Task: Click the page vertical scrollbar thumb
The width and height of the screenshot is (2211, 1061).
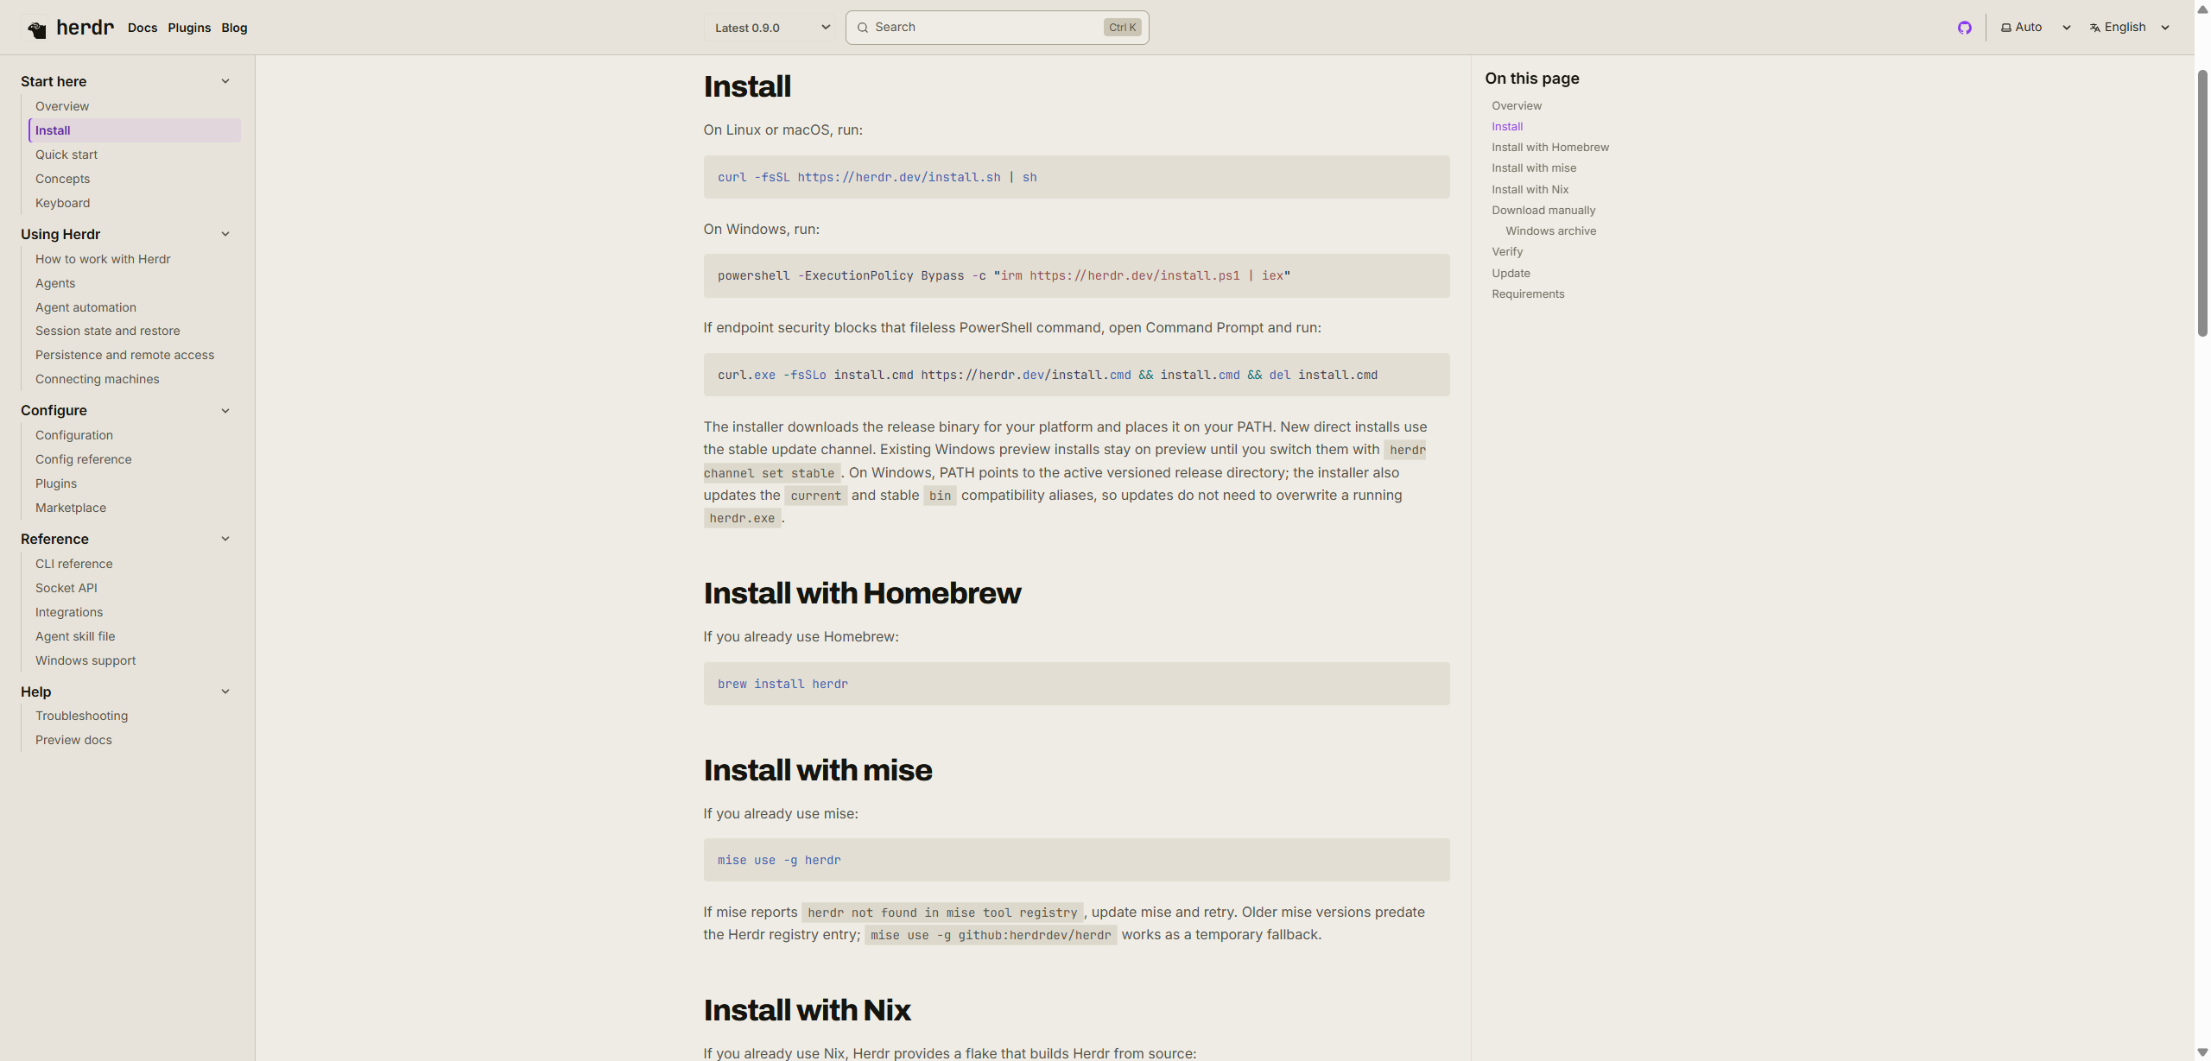Action: (2202, 203)
